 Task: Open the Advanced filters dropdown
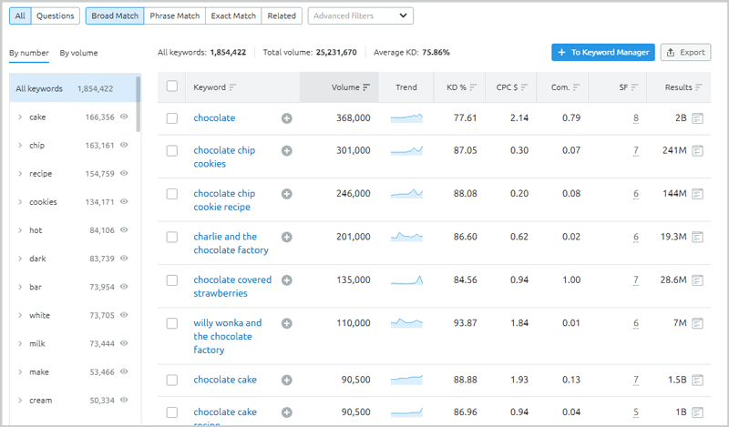click(x=361, y=15)
